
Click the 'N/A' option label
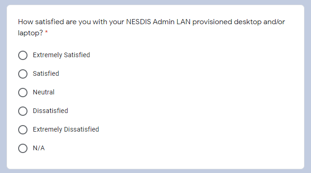[x=39, y=148]
